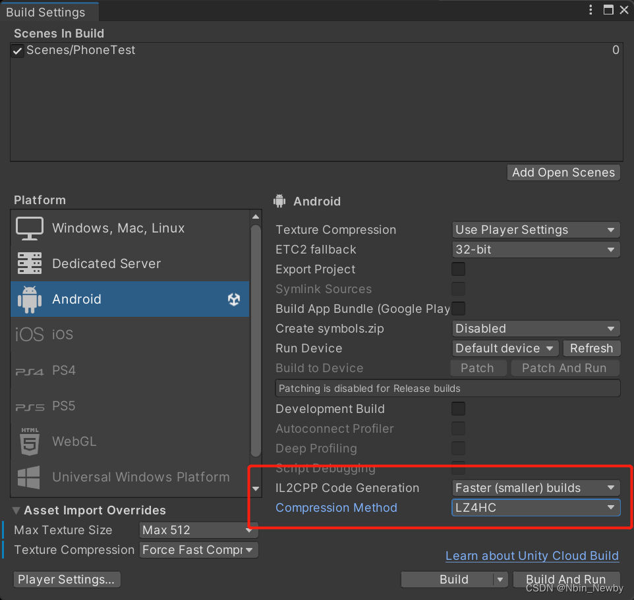Open the Build button arrow dropdown
634x600 pixels.
500,580
